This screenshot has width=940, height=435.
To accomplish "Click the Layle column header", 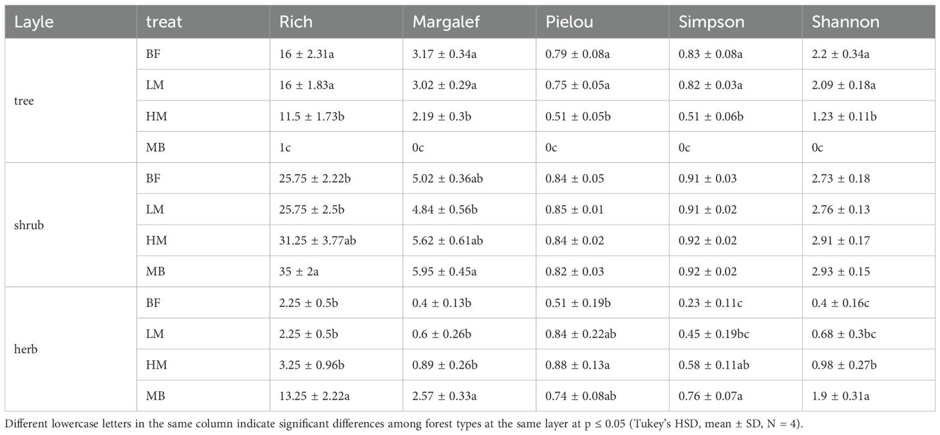I will click(33, 22).
